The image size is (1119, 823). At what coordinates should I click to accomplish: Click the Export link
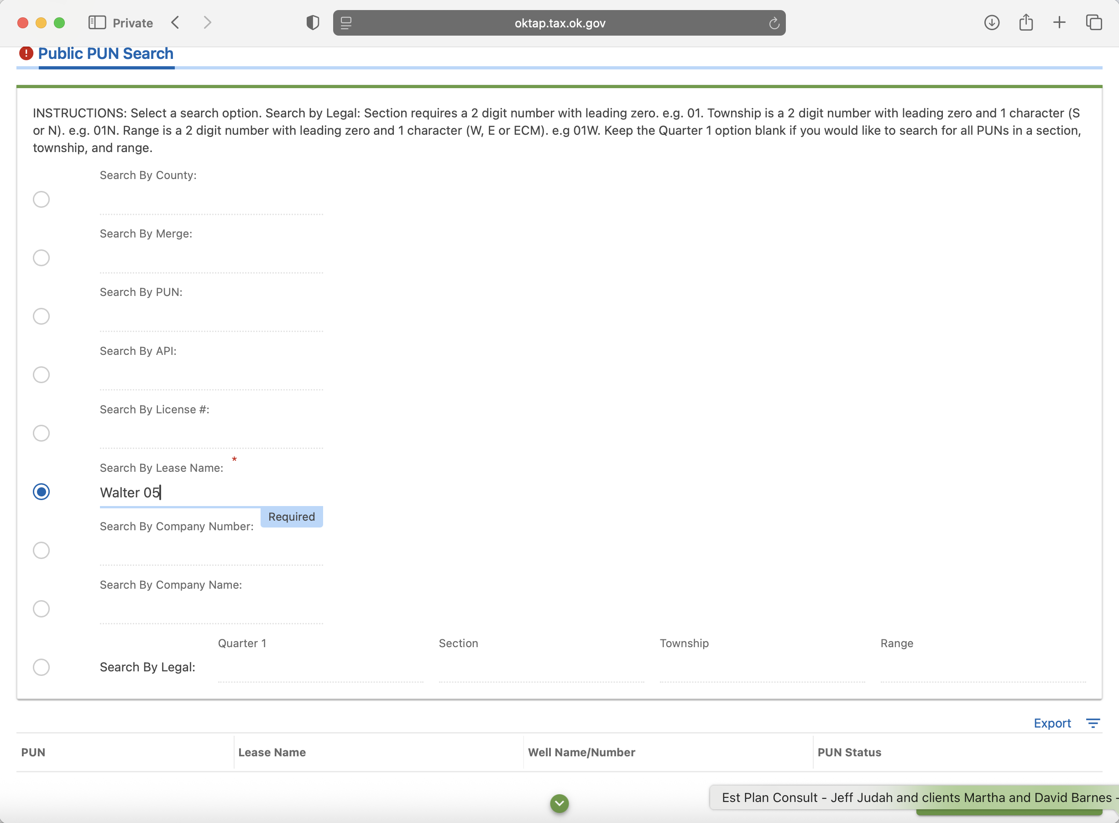click(x=1052, y=723)
